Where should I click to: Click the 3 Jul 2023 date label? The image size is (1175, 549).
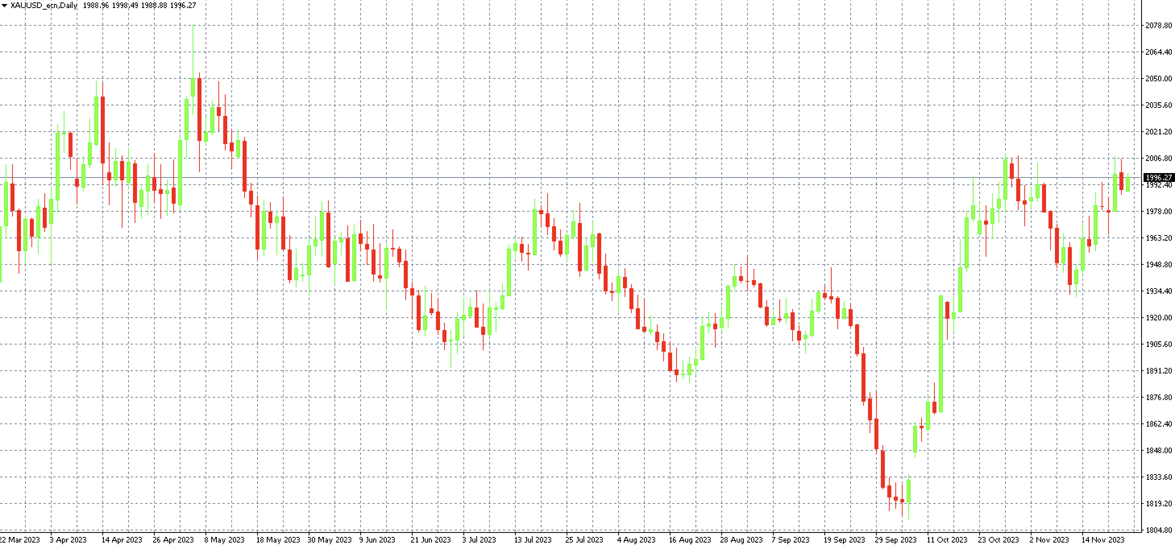pyautogui.click(x=479, y=540)
